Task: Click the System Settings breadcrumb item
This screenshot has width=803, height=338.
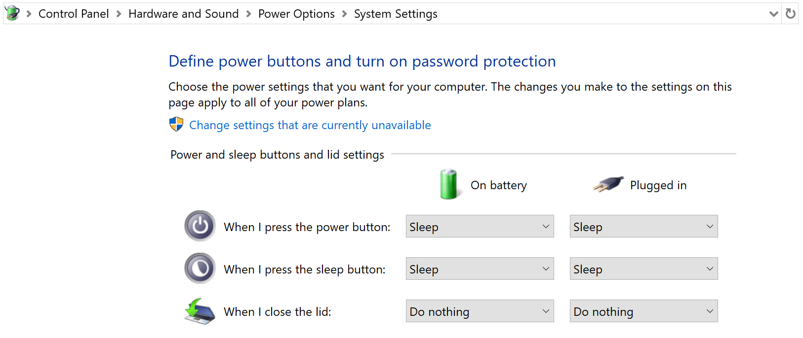Action: point(396,14)
